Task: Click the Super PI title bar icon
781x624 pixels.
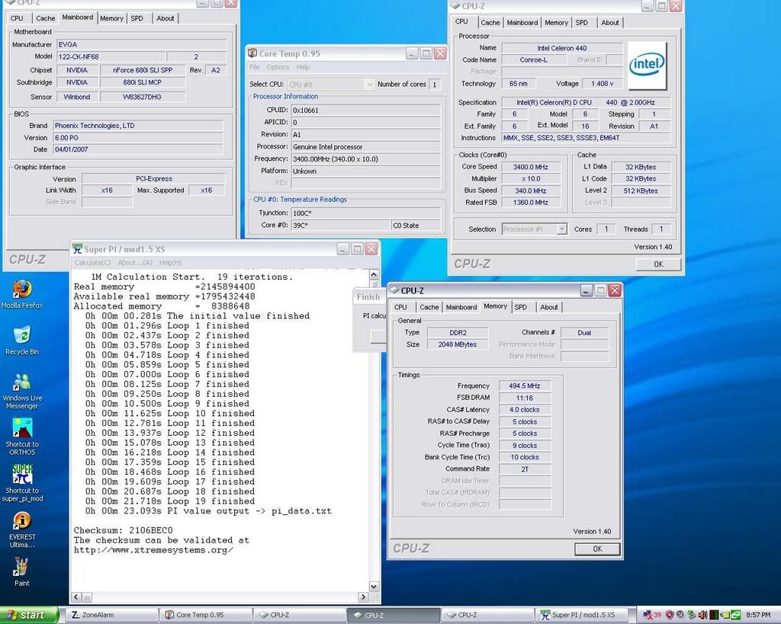Action: pos(77,248)
